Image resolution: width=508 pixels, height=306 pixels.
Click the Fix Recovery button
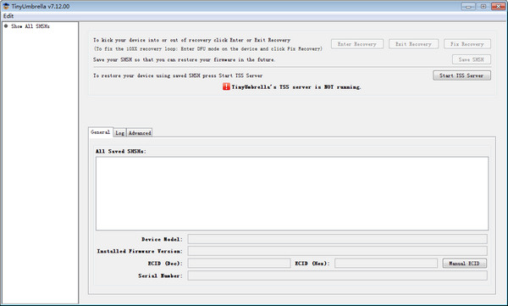coord(467,44)
